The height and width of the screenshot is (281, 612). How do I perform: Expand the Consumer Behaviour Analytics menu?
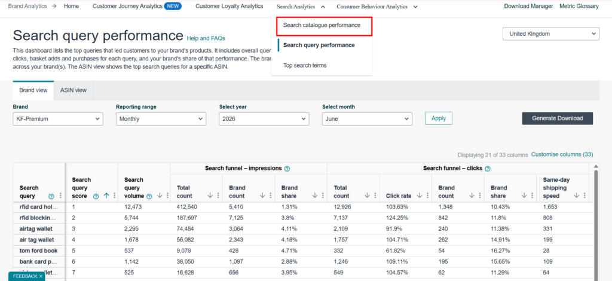pos(377,7)
